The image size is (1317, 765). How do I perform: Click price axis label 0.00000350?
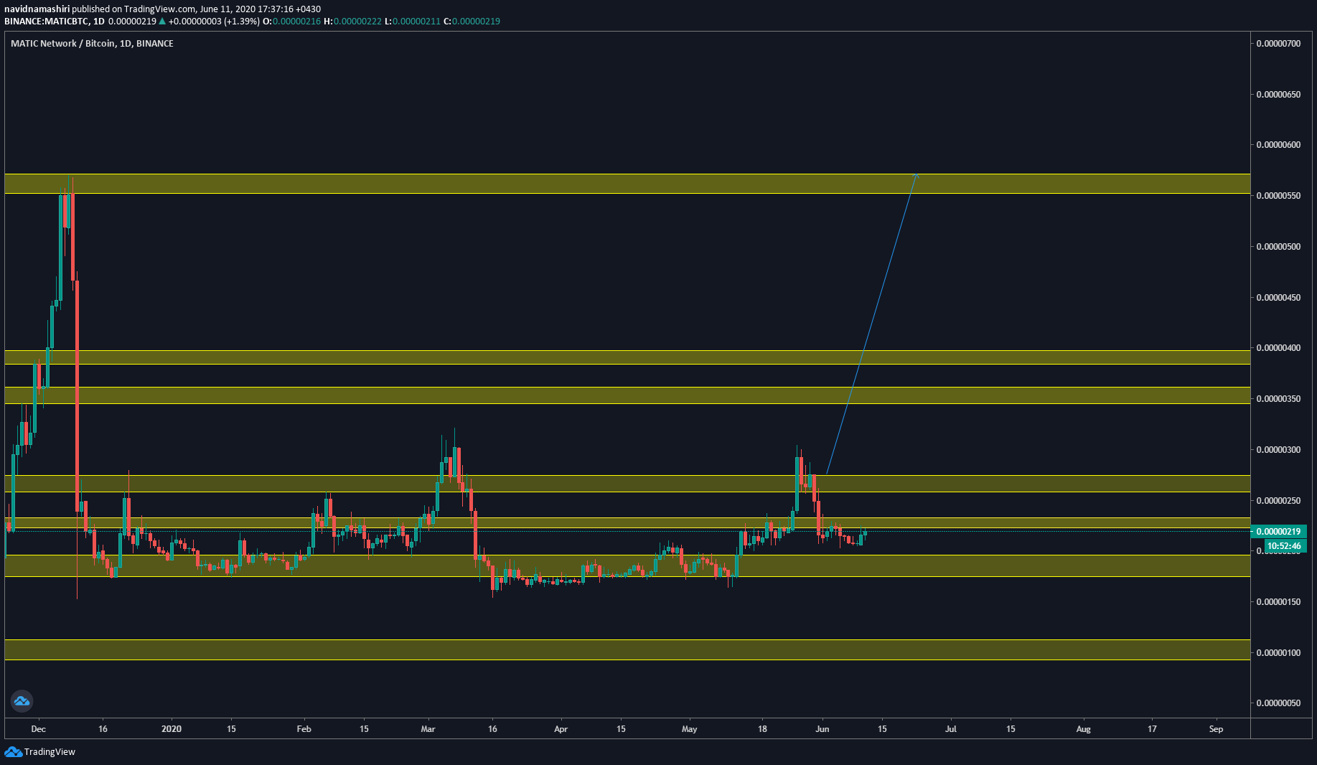pyautogui.click(x=1278, y=399)
